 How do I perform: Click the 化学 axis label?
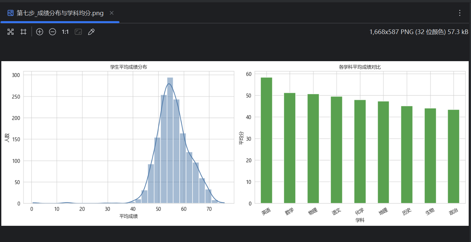(x=360, y=212)
